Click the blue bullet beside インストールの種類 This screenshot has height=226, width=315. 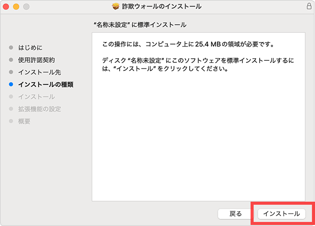[11, 85]
